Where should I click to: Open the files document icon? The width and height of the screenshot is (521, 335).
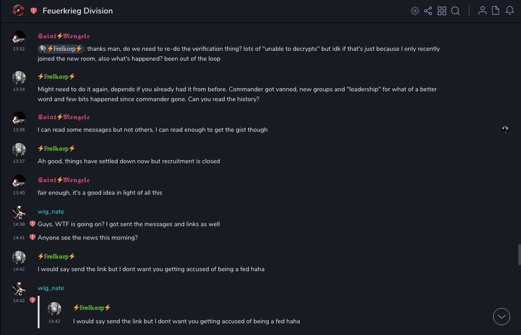[x=496, y=11]
